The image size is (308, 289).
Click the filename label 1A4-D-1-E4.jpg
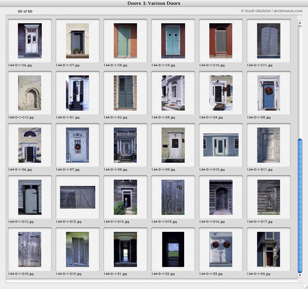pyautogui.click(x=259, y=274)
